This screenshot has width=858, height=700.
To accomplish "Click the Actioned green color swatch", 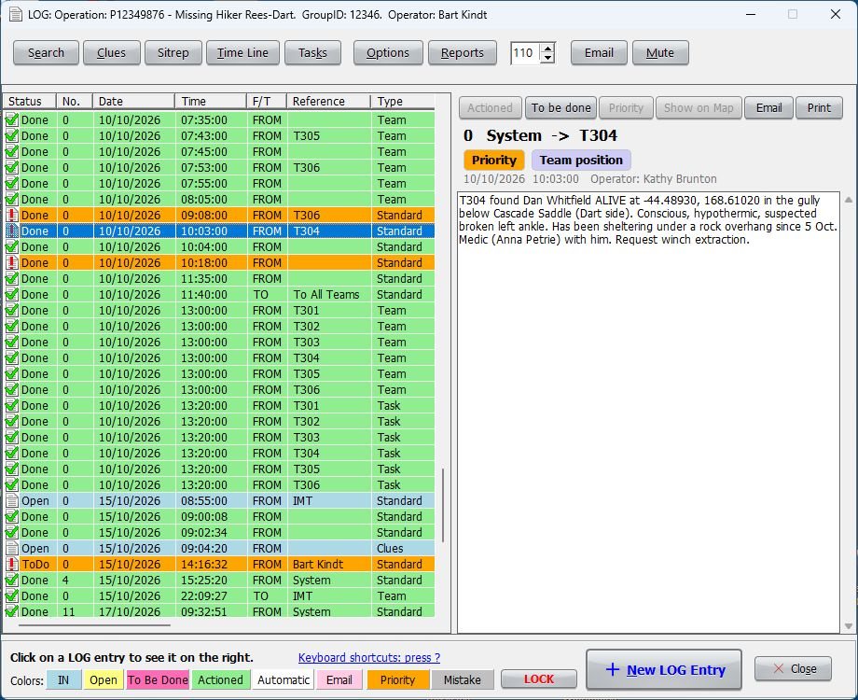I will [220, 679].
